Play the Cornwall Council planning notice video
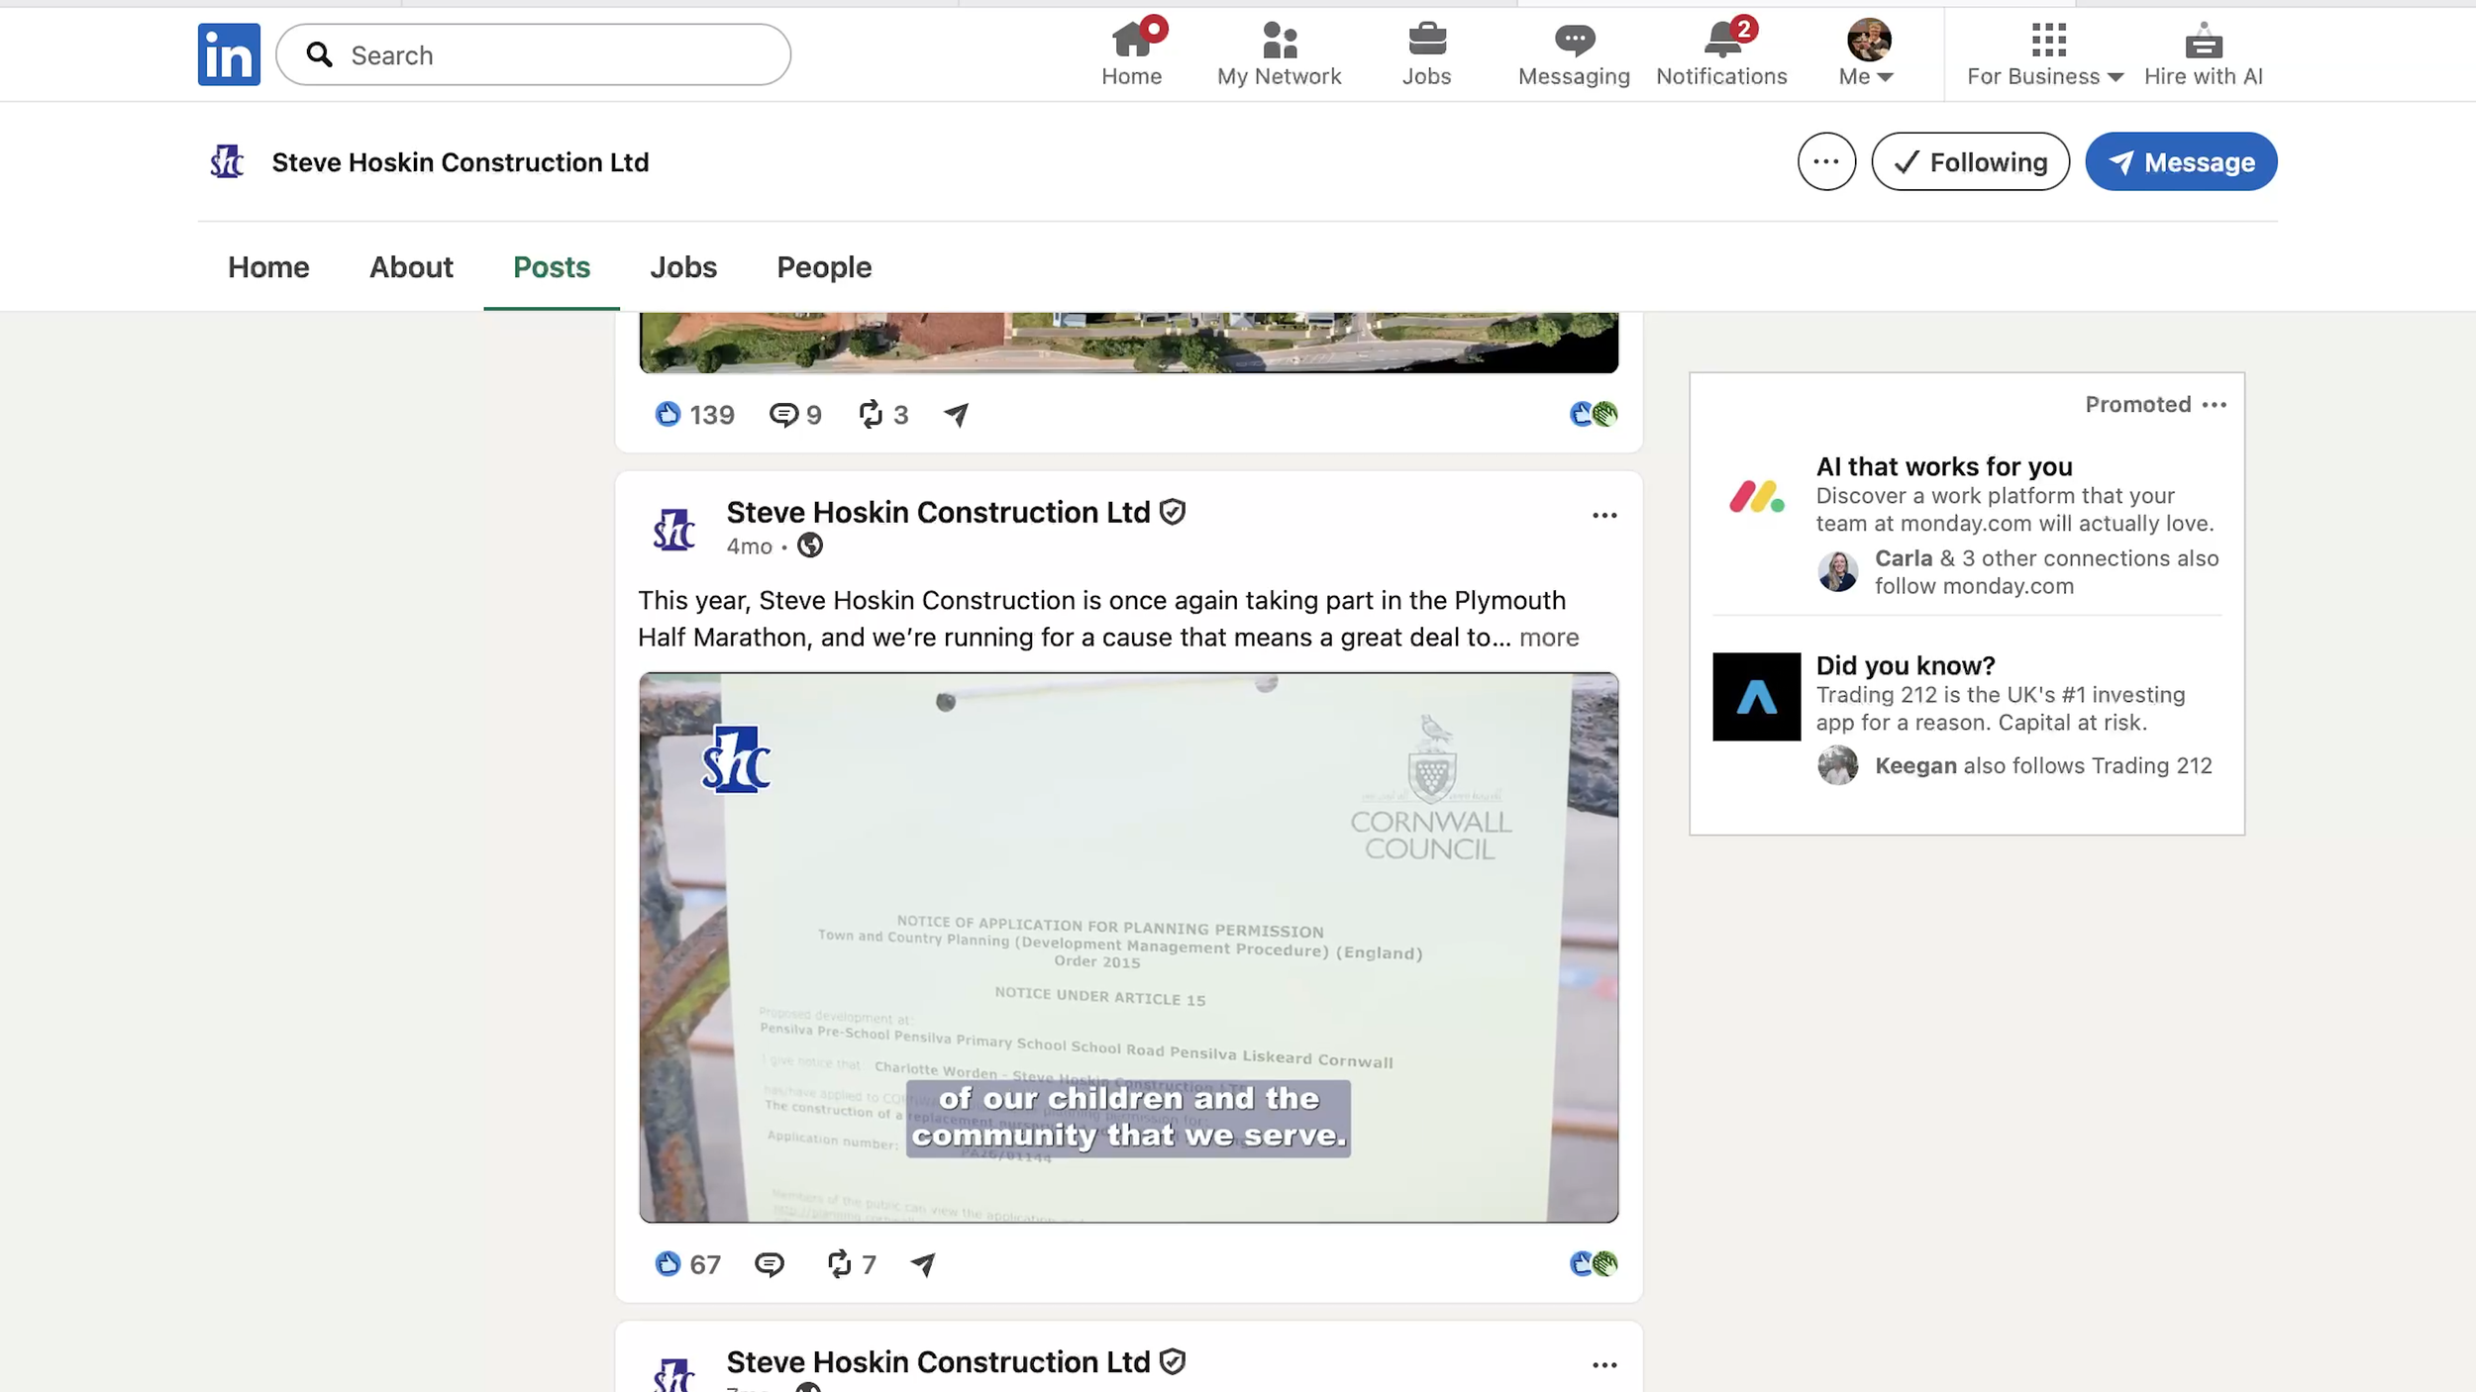 1128,947
